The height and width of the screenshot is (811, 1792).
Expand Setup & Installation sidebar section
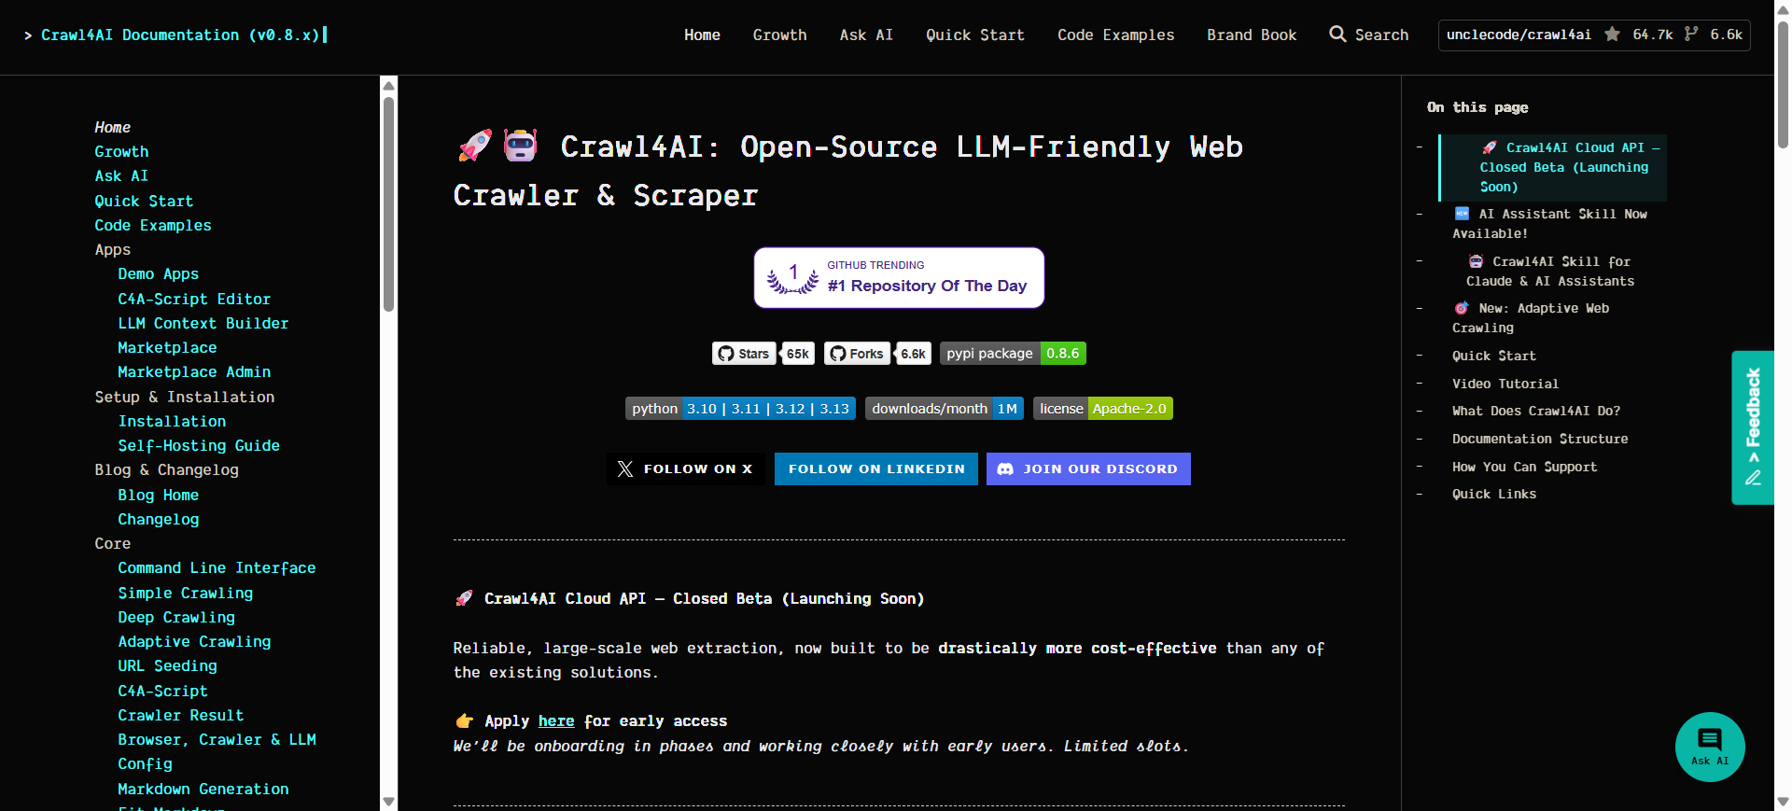coord(184,397)
